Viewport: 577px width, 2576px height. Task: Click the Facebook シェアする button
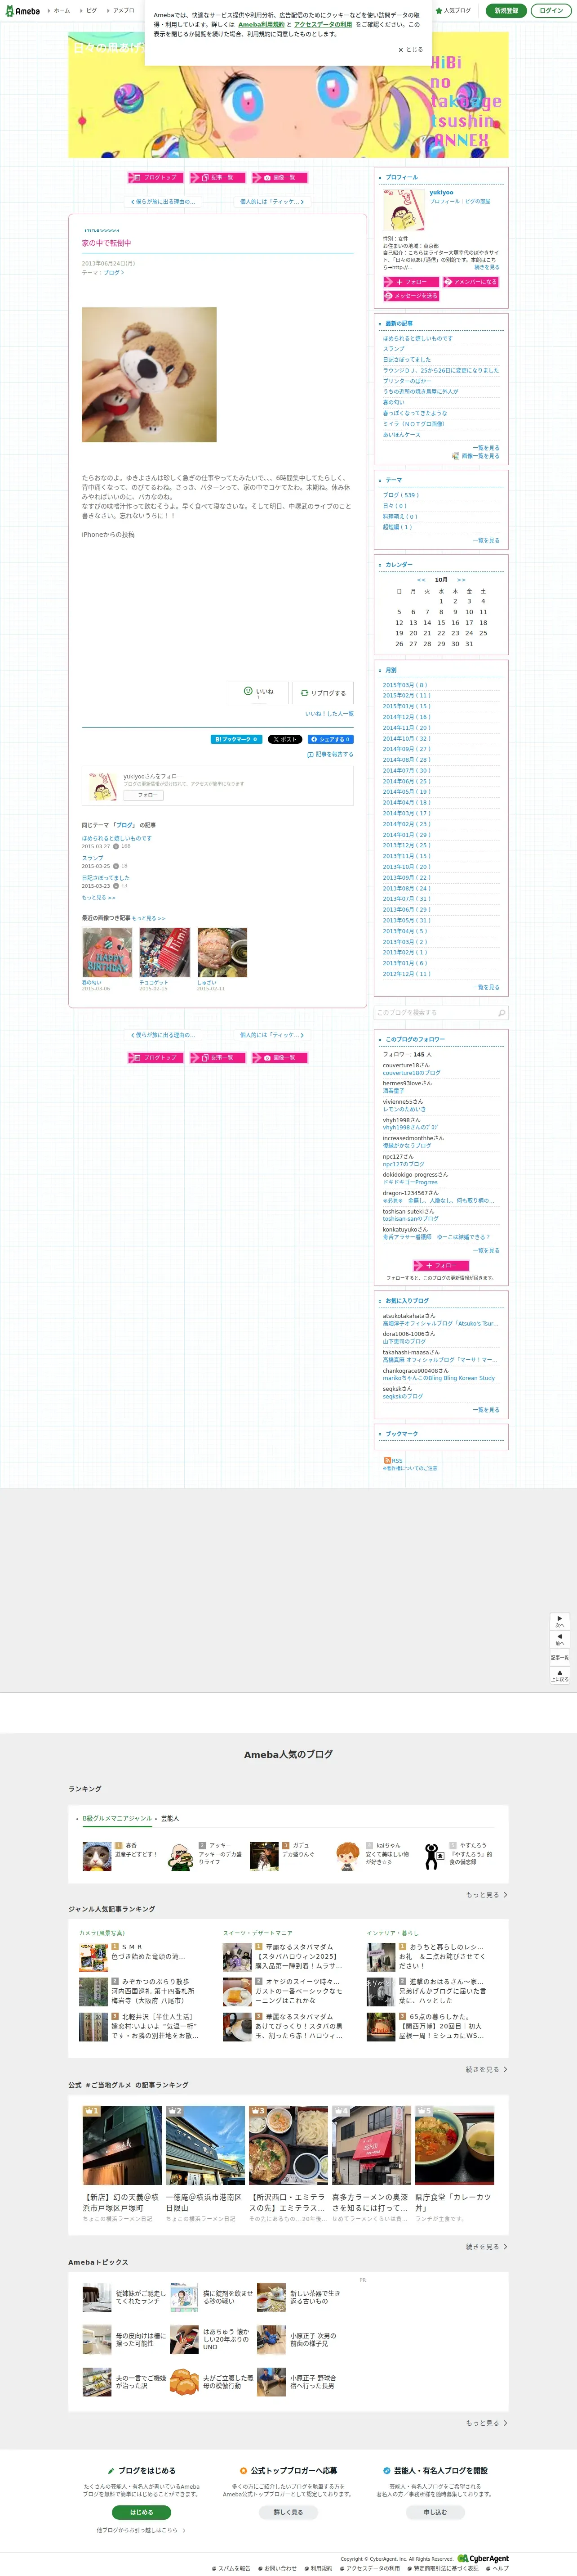click(329, 739)
